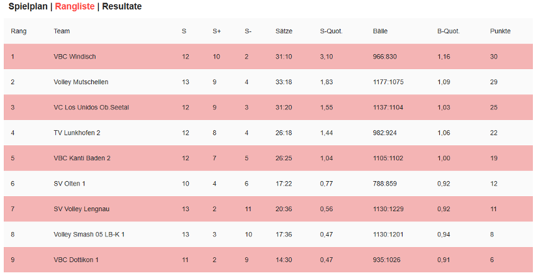Viewport: 536px width, 276px height.
Task: Click VBC Dottikon 1 team name
Action: tap(76, 260)
